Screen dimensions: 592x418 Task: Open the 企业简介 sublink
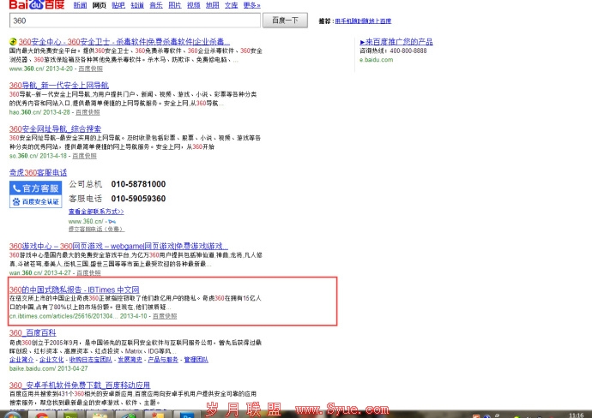coord(21,360)
